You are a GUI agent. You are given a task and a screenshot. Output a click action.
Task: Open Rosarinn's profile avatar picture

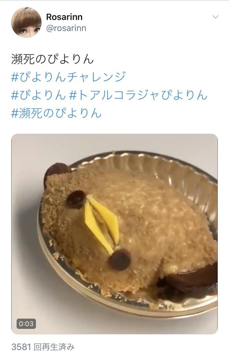pos(26,22)
